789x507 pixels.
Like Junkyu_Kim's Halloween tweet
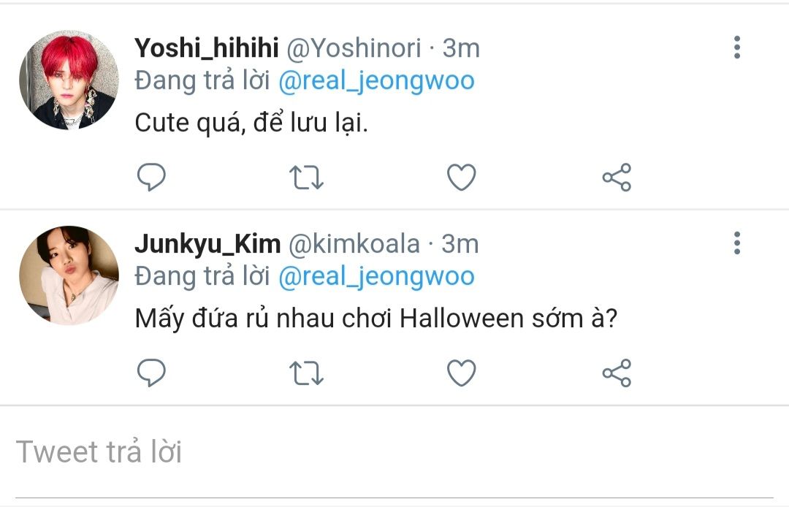pyautogui.click(x=461, y=373)
